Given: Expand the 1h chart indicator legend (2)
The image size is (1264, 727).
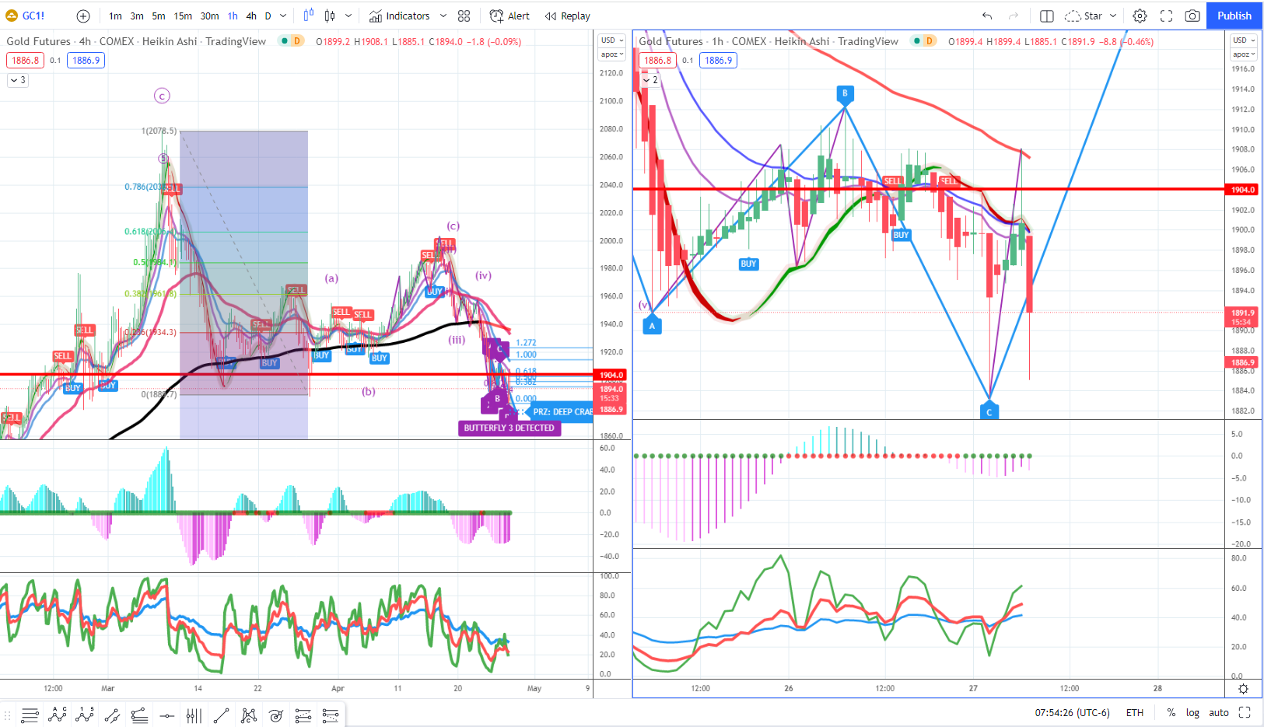Looking at the screenshot, I should tap(650, 80).
